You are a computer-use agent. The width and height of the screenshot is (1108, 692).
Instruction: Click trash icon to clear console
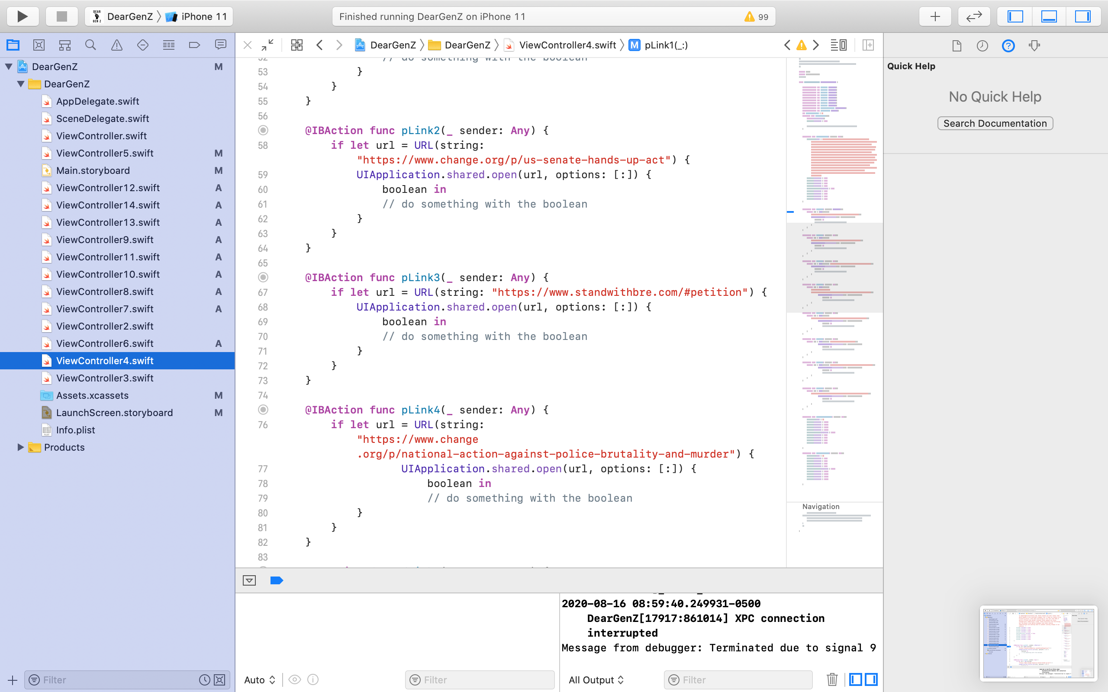coord(832,679)
